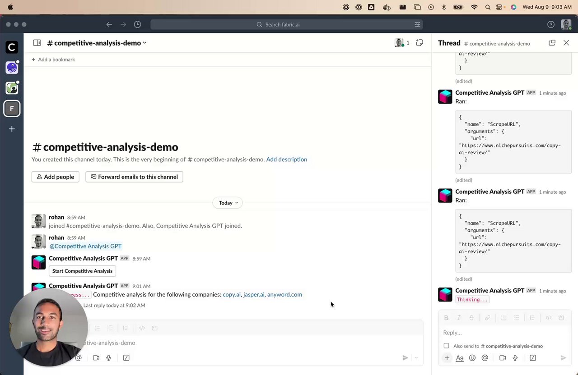578x375 pixels.
Task: Toggle the sidebar panel icon
Action: pyautogui.click(x=37, y=43)
